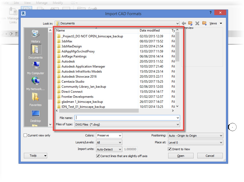Click the Help question mark
Viewport: 244px width, 182px height.
[x=210, y=13]
